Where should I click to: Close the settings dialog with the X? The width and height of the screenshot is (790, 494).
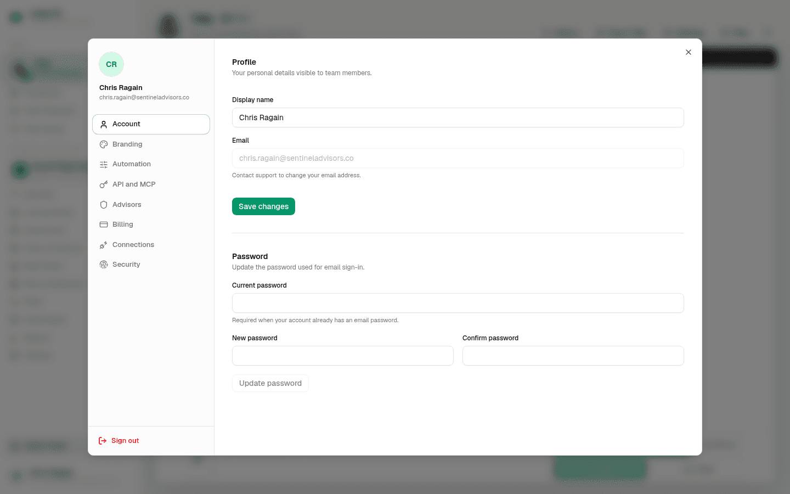click(x=689, y=52)
